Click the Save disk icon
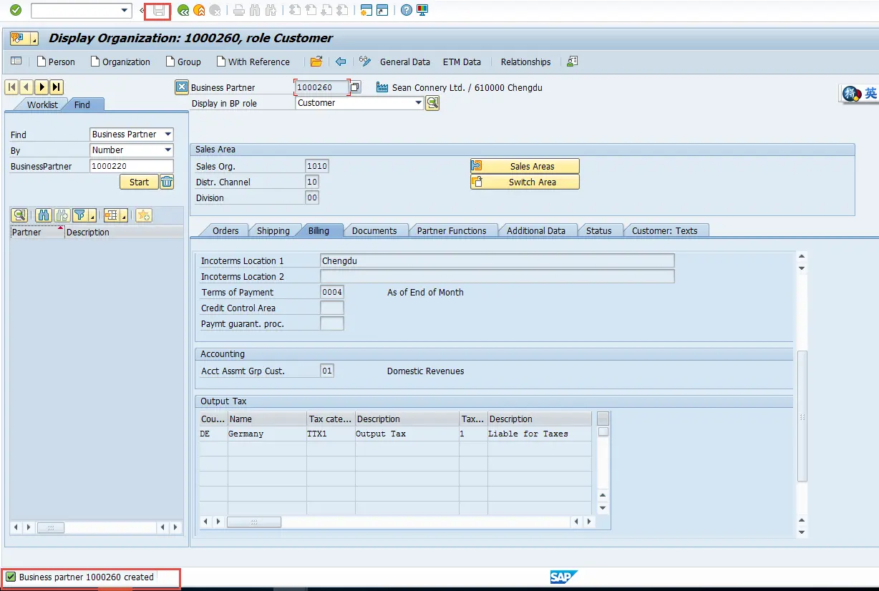Viewport: 879px width, 591px height. tap(159, 10)
